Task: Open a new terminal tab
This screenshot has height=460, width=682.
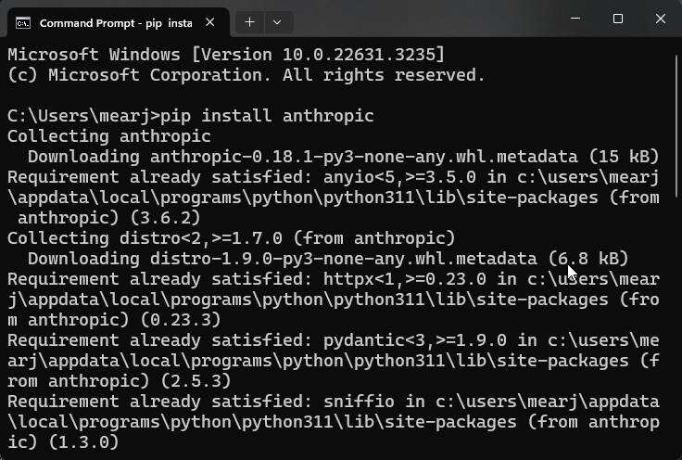Action: click(249, 20)
